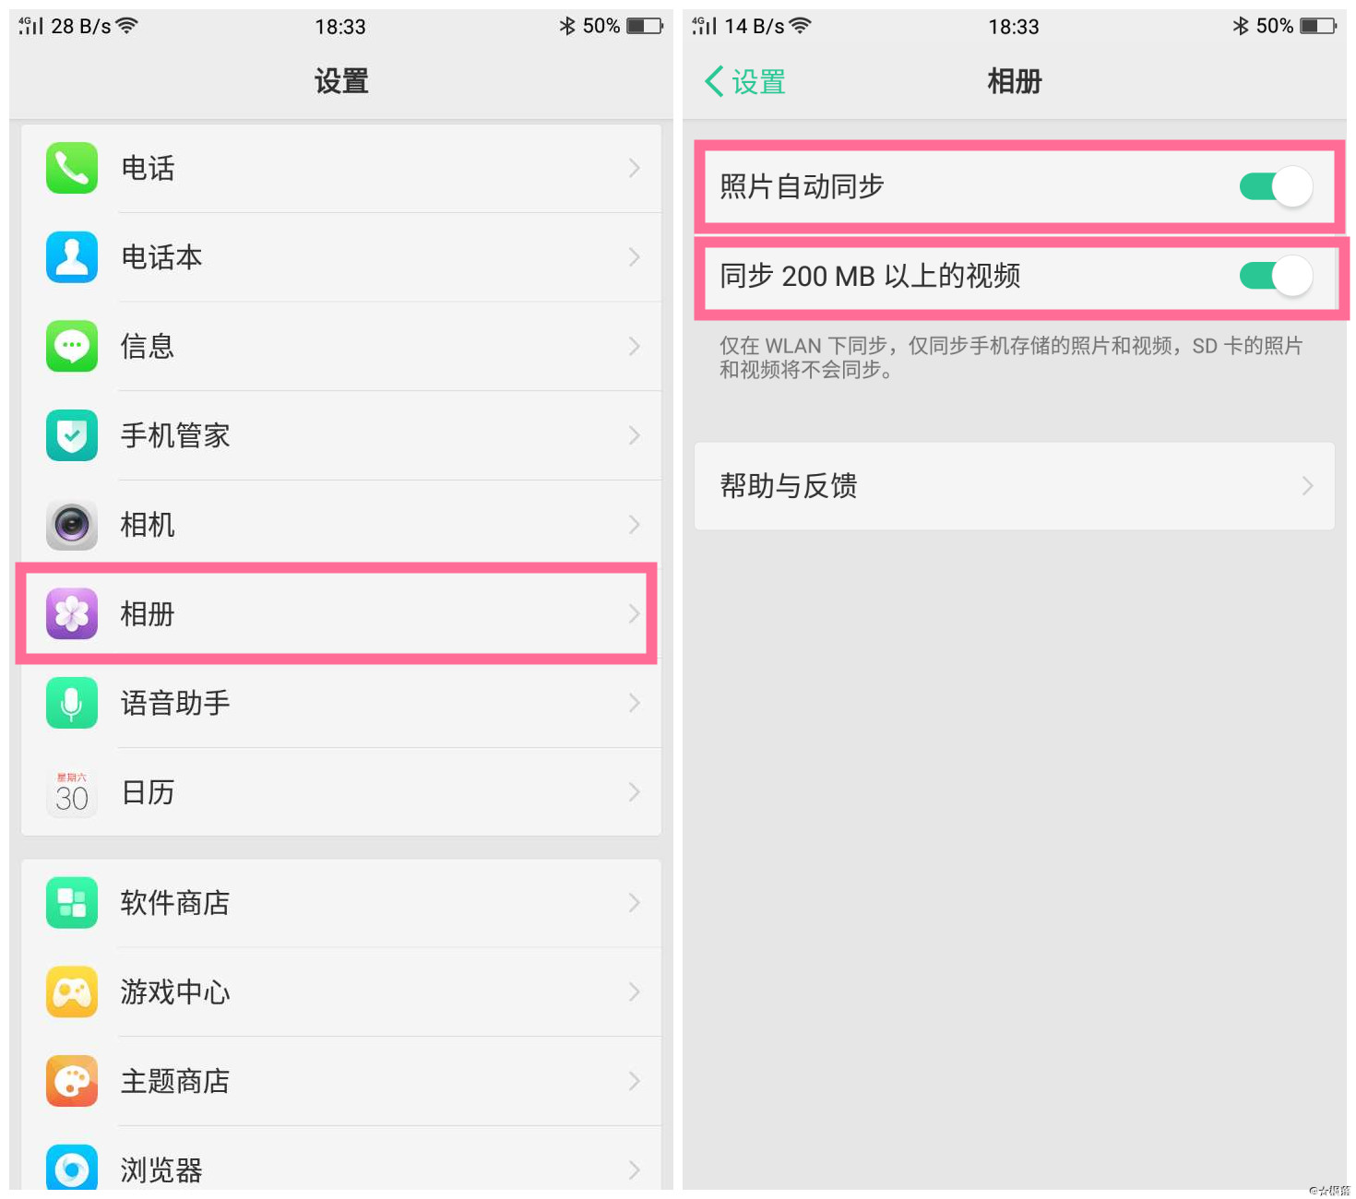Image resolution: width=1356 pixels, height=1199 pixels.
Task: Select the 相册 title header
Action: point(1013,81)
